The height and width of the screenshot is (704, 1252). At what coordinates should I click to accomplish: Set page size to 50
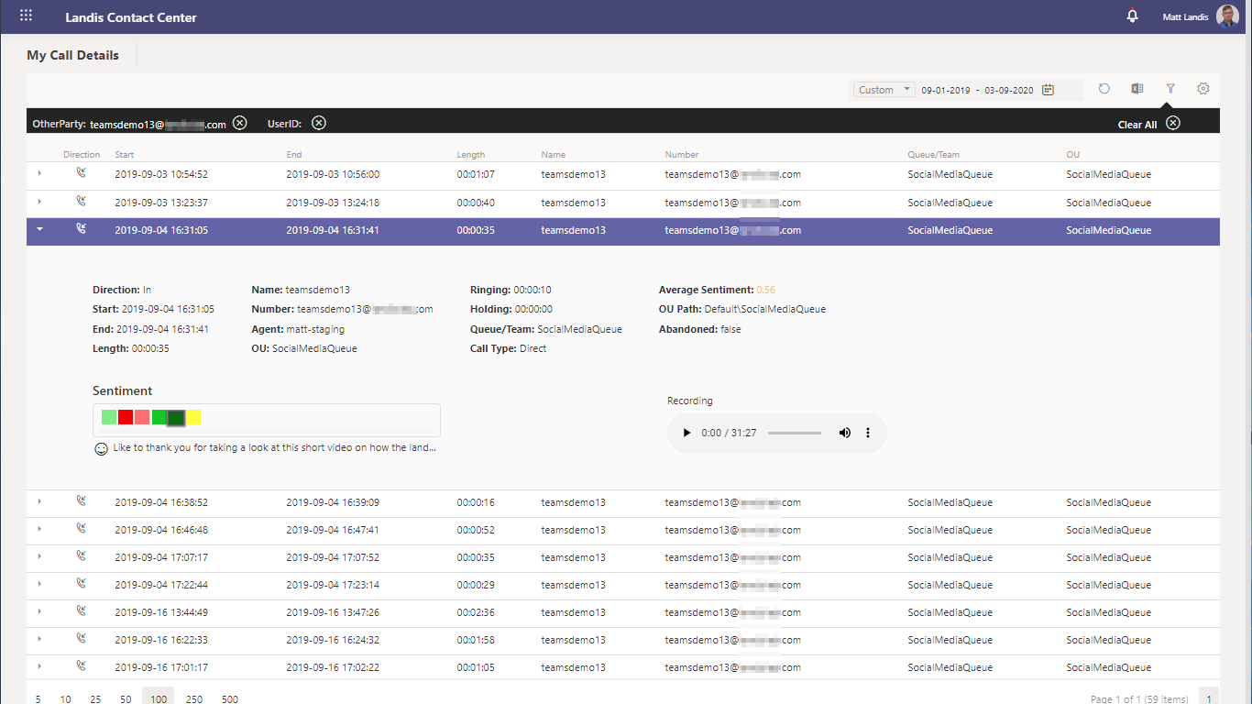(126, 698)
